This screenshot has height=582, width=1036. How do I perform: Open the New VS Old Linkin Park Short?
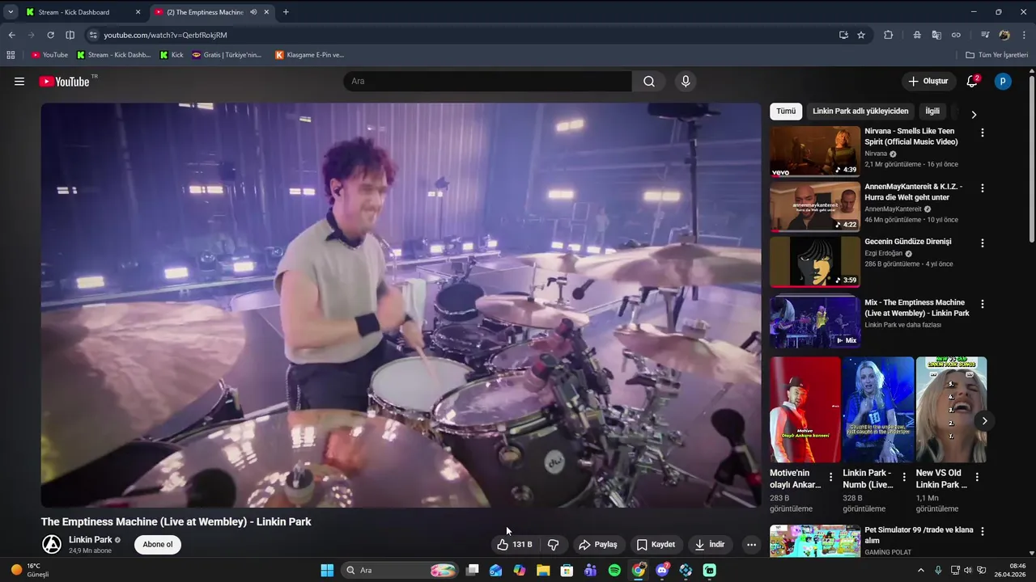click(x=951, y=410)
